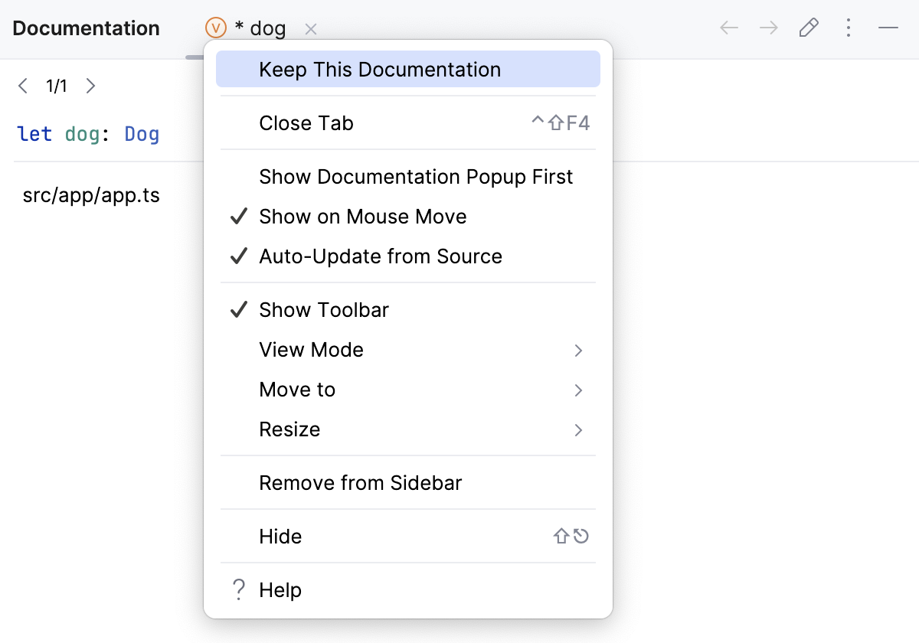Screen dimensions: 919x643
Task: Click the back navigation arrow
Action: [x=728, y=28]
